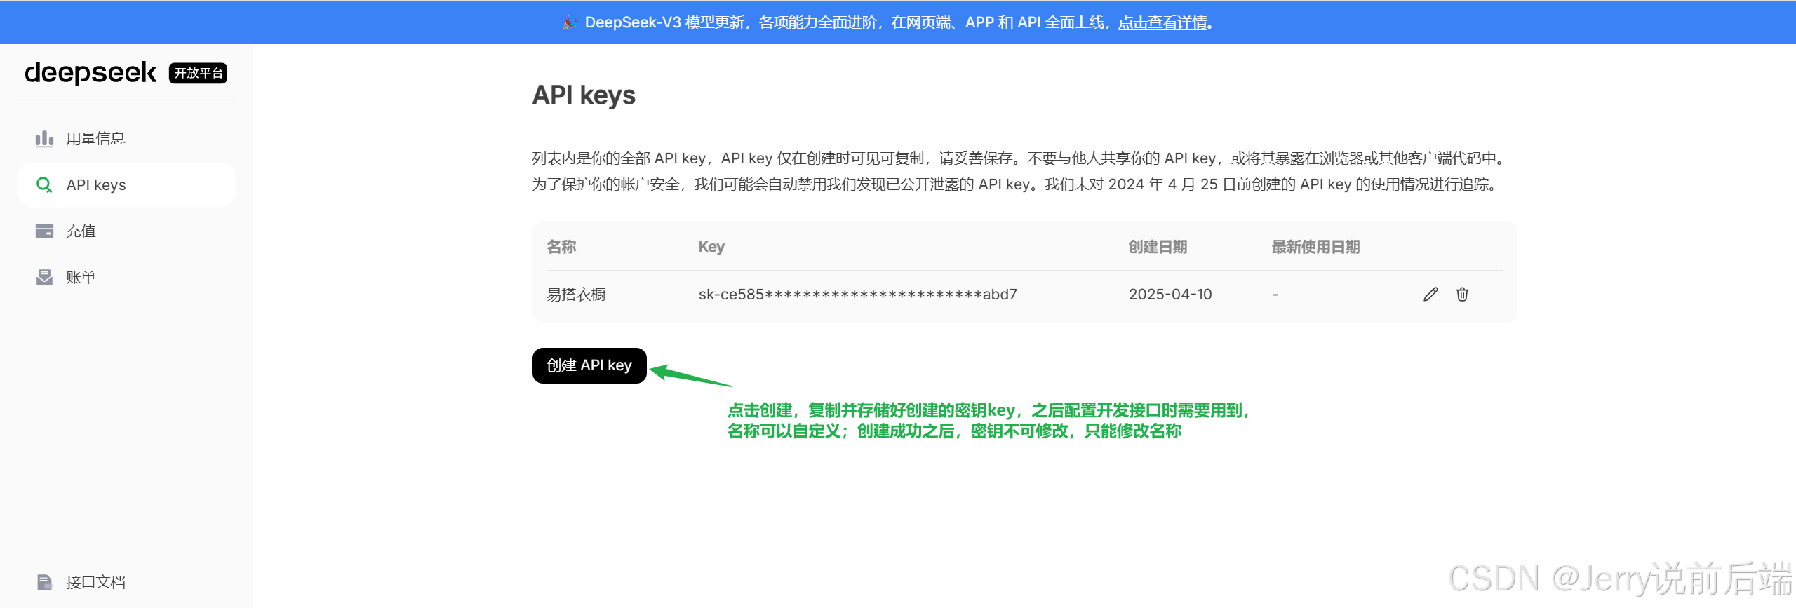The width and height of the screenshot is (1796, 608).
Task: Click the 开放平台 badge
Action: (199, 73)
